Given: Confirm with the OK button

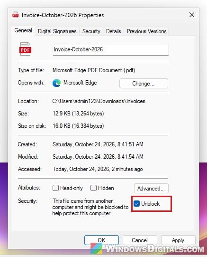Looking at the screenshot, I should (101, 240).
